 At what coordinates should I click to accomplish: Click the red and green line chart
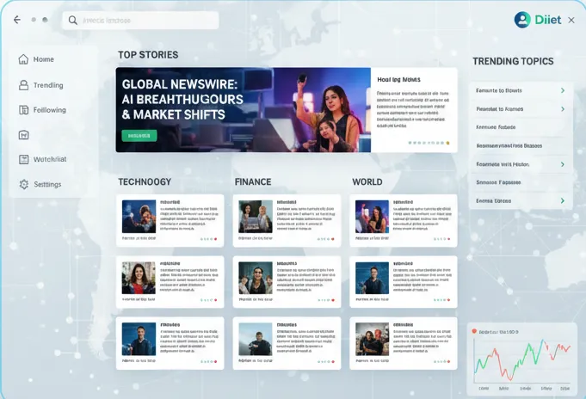pyautogui.click(x=522, y=361)
